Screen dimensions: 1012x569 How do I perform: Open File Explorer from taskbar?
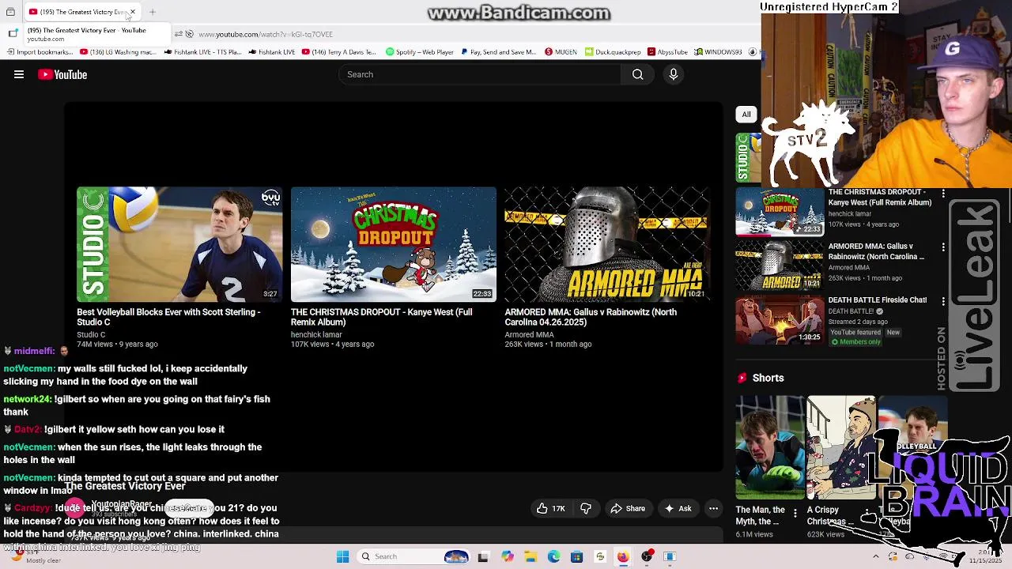pos(531,556)
